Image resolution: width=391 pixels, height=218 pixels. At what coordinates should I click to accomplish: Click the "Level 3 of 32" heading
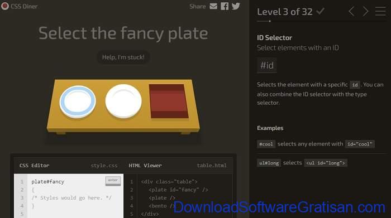285,12
